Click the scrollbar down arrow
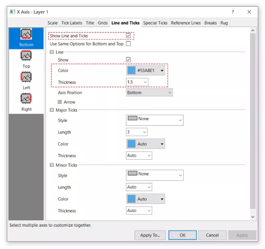The height and width of the screenshot is (249, 265). tap(253, 217)
